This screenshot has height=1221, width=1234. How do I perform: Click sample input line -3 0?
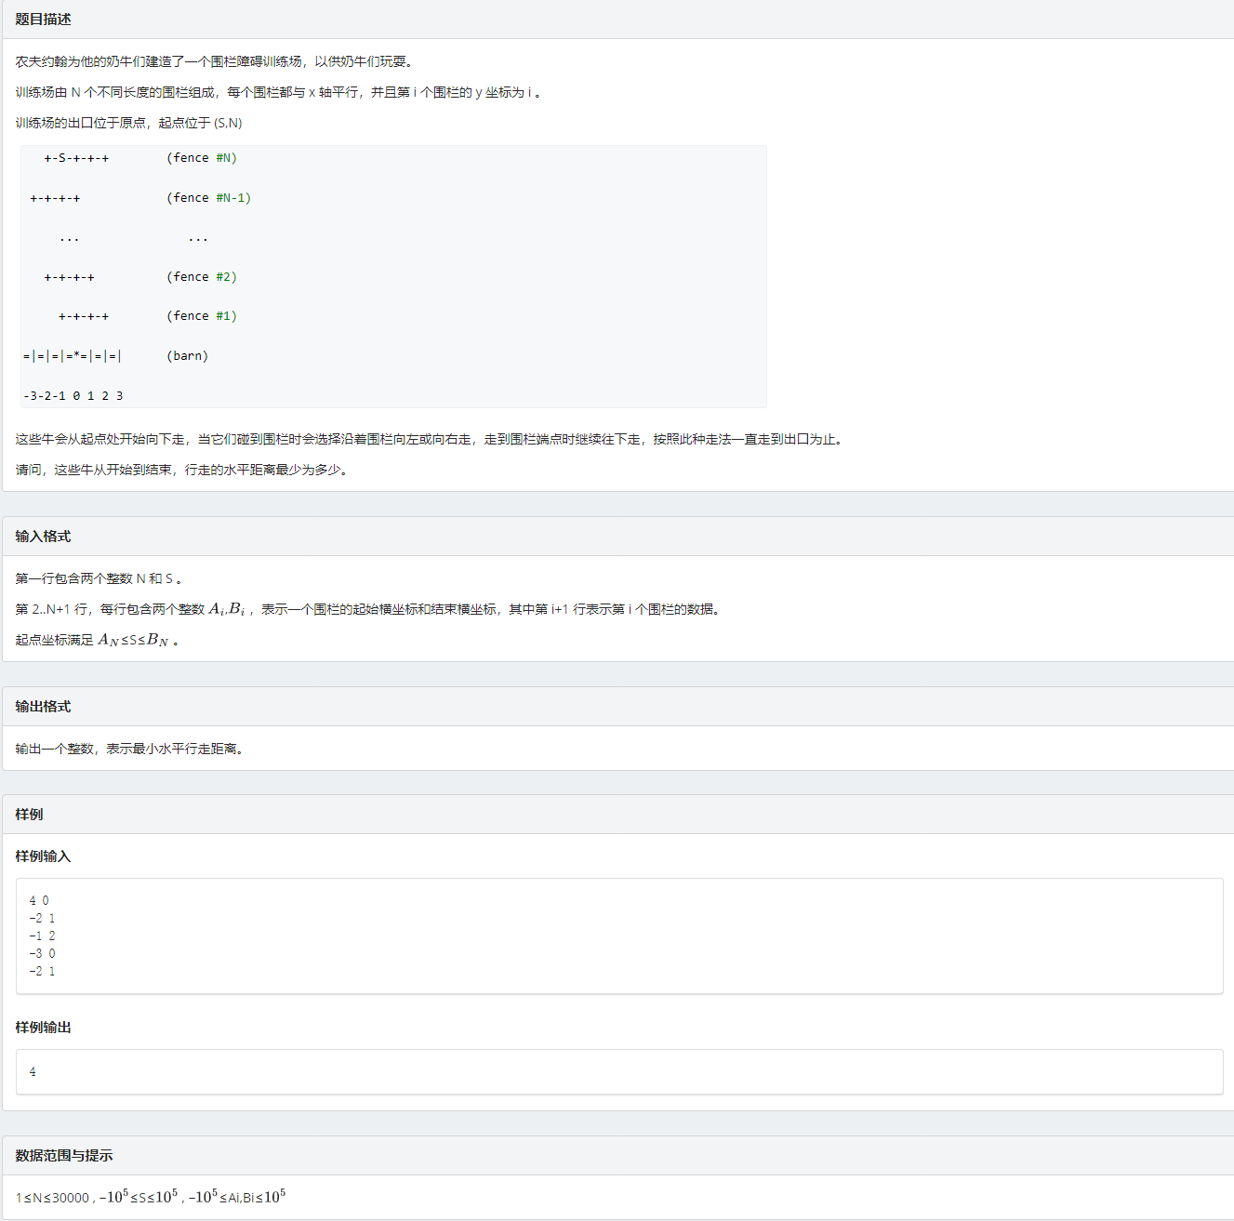(42, 954)
